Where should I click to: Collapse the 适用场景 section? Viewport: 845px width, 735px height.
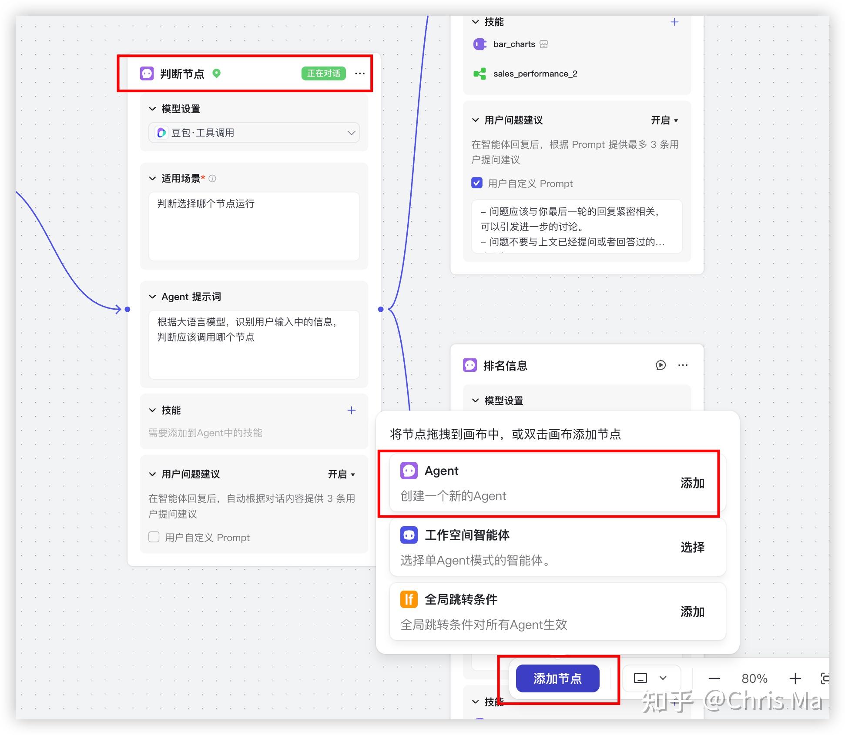click(152, 178)
